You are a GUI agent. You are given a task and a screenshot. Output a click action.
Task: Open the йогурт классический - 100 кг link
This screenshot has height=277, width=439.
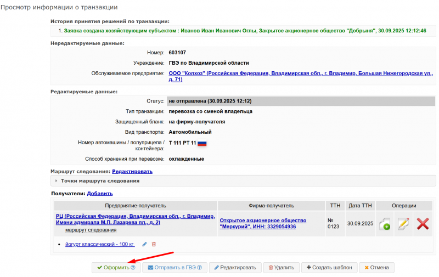click(x=99, y=244)
